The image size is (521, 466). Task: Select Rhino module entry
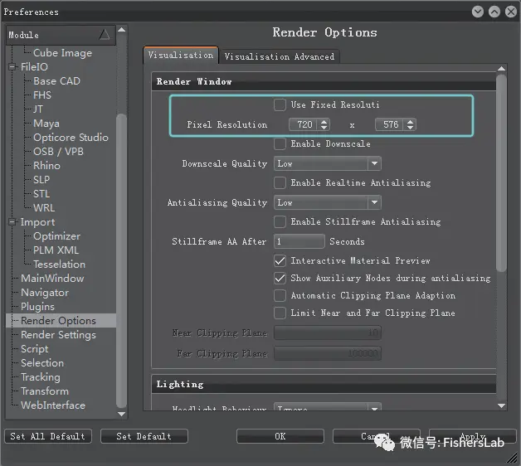pyautogui.click(x=46, y=165)
